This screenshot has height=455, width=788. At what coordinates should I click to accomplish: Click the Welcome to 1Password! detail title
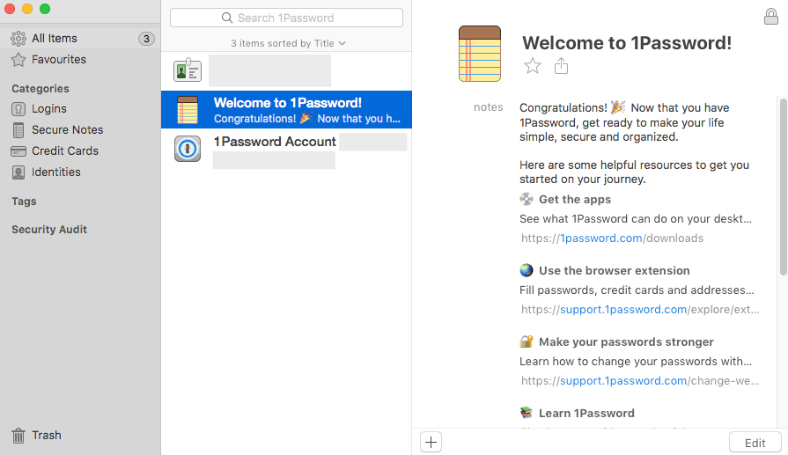627,43
